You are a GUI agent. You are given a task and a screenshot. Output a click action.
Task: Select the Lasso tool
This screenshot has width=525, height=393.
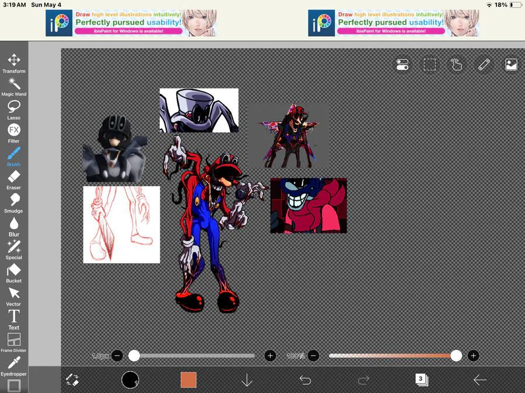pos(14,110)
